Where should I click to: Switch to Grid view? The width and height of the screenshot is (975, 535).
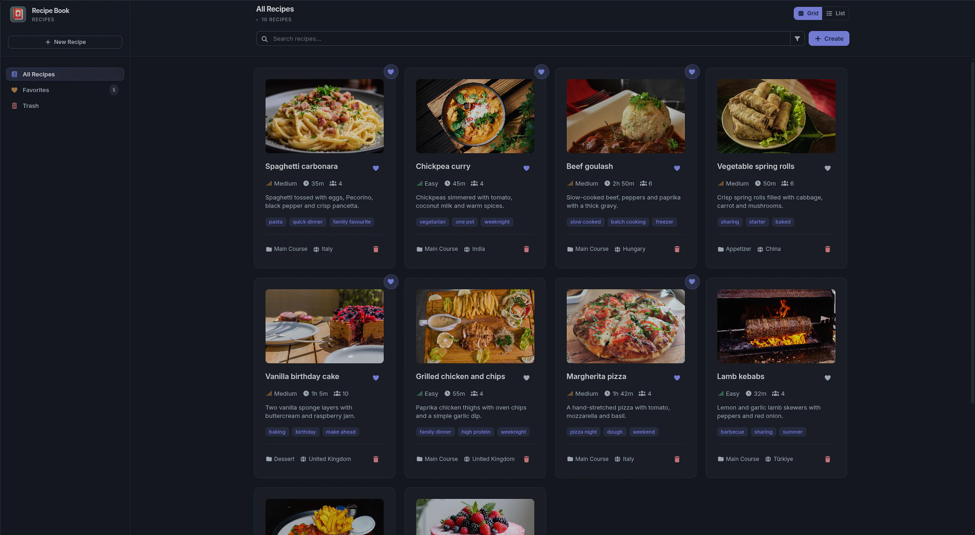tap(808, 13)
